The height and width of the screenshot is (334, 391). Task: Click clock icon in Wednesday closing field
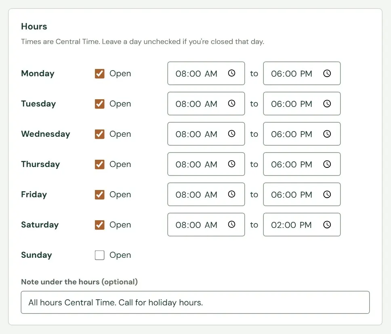tap(327, 134)
